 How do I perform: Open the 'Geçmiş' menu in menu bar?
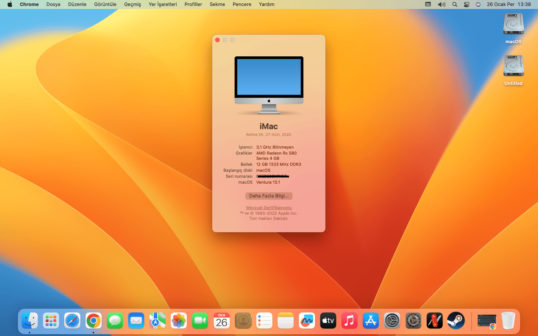click(132, 4)
